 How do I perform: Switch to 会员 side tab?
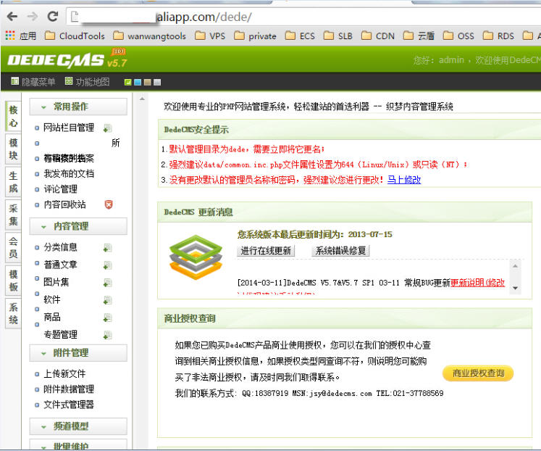13,247
